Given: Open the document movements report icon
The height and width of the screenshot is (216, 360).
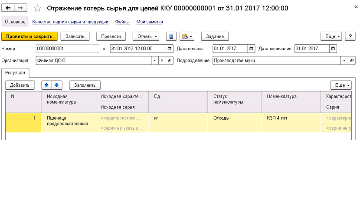Looking at the screenshot, I should [171, 36].
